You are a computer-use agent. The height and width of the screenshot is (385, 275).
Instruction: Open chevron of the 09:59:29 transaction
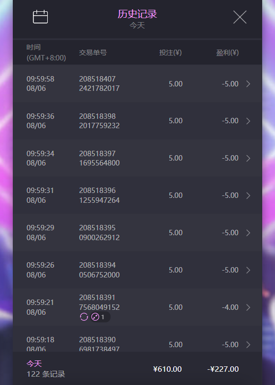248,233
